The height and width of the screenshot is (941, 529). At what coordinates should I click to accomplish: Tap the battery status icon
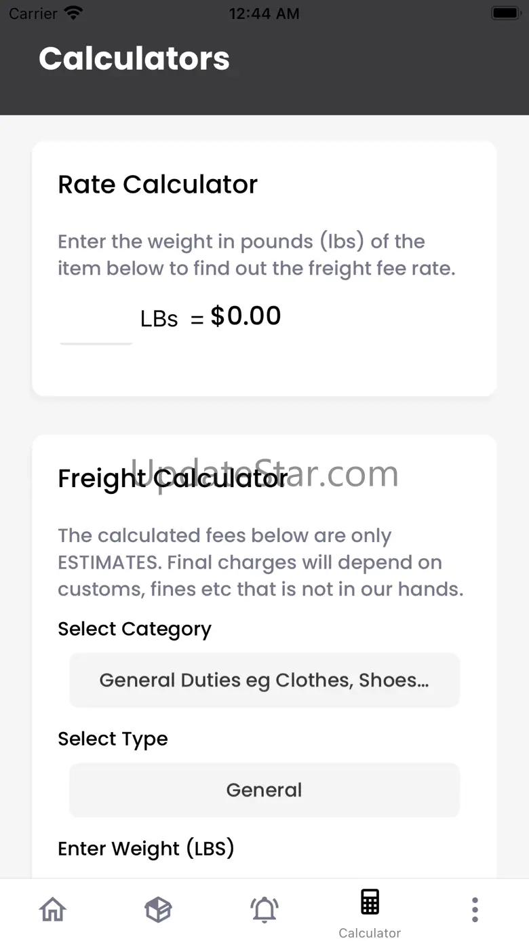pyautogui.click(x=505, y=13)
